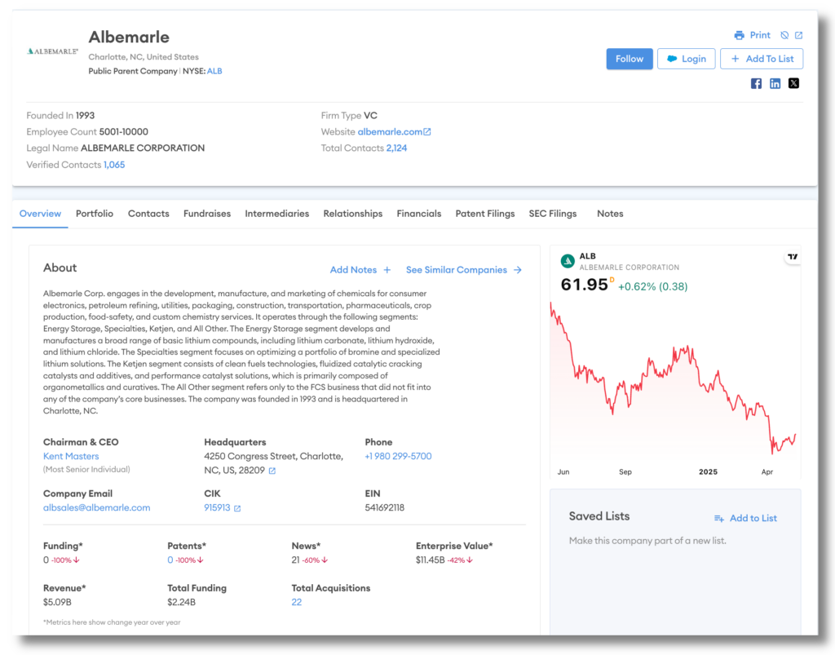View the Patent Filings tab
The image size is (835, 655).
pos(485,214)
